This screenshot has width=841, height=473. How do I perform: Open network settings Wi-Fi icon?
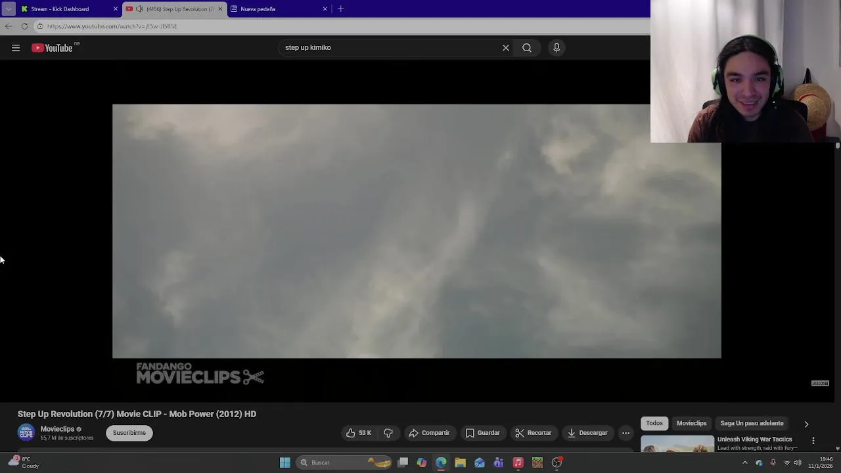tap(787, 462)
